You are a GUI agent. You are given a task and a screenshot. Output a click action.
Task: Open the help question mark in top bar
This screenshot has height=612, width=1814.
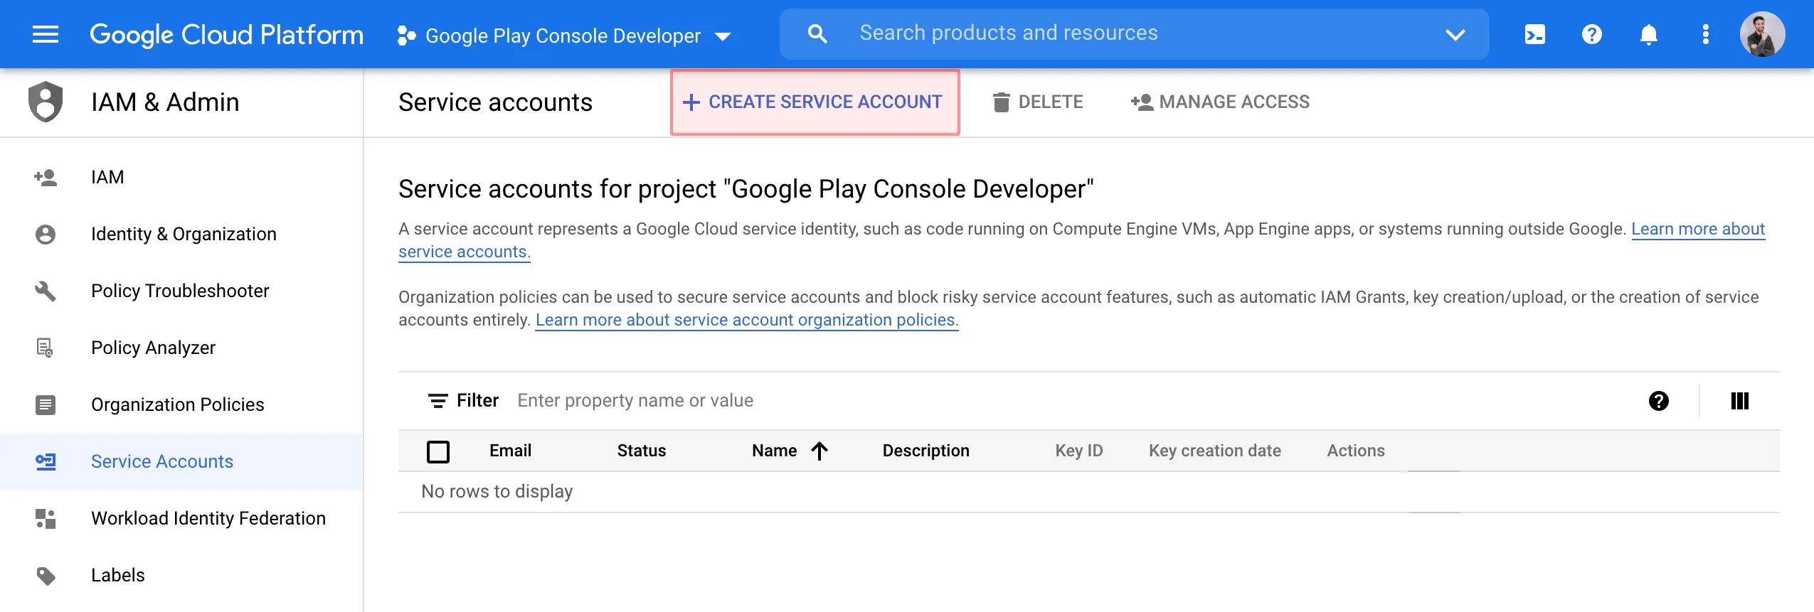1591,34
